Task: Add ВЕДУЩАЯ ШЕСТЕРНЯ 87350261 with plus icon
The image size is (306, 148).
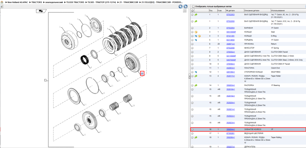Action: [x=192, y=133]
